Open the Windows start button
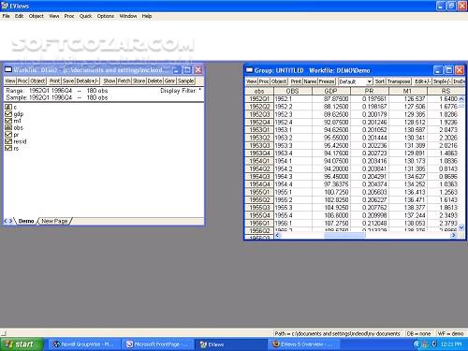This screenshot has width=468, height=351. (x=22, y=344)
